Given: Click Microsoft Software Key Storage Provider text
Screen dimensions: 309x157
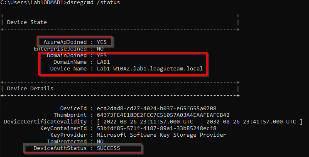Looking at the screenshot, I should click(x=162, y=135).
